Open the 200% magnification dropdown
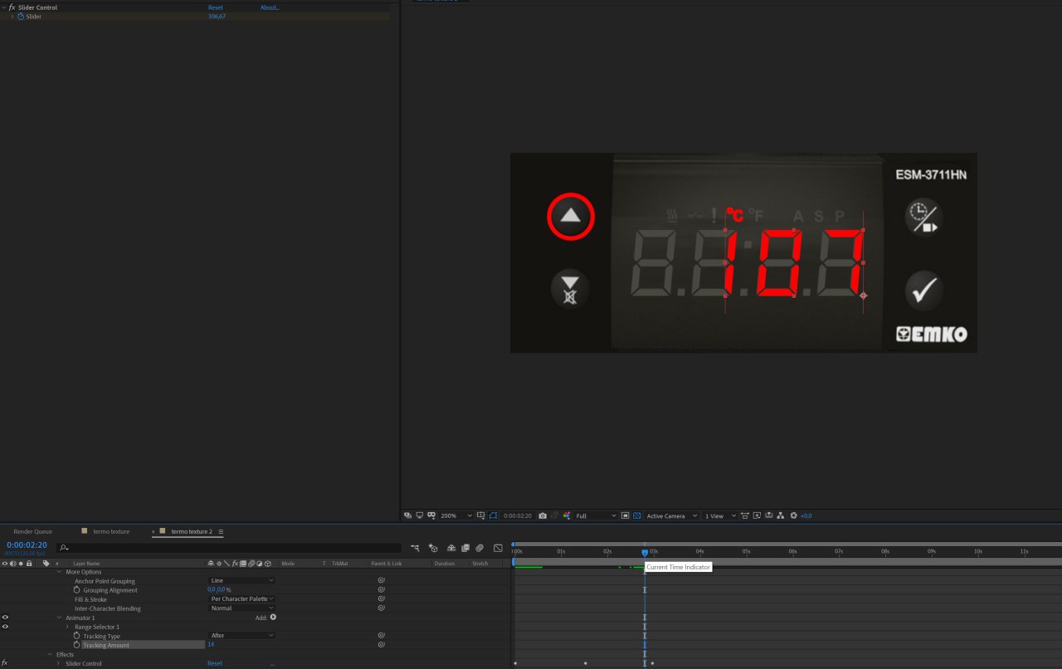 pyautogui.click(x=455, y=515)
